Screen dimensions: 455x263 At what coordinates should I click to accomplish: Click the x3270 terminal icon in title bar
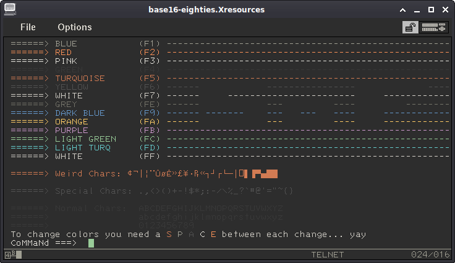10,9
